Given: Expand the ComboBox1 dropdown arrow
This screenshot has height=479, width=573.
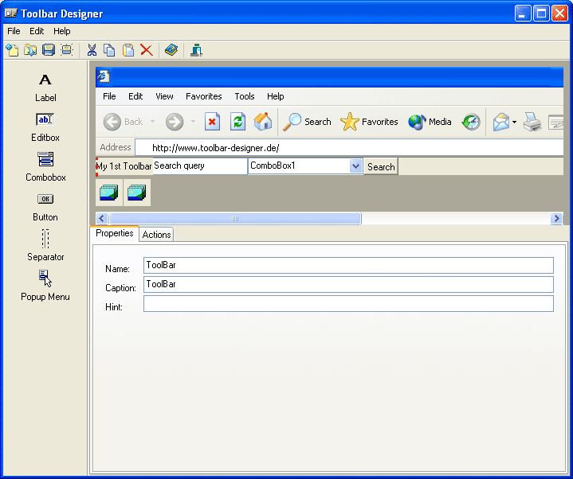Looking at the screenshot, I should [355, 166].
